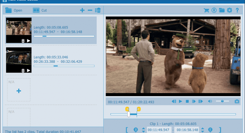The height and width of the screenshot is (133, 245).
Task: Play clip 2 using its play icon
Action: point(28,70)
